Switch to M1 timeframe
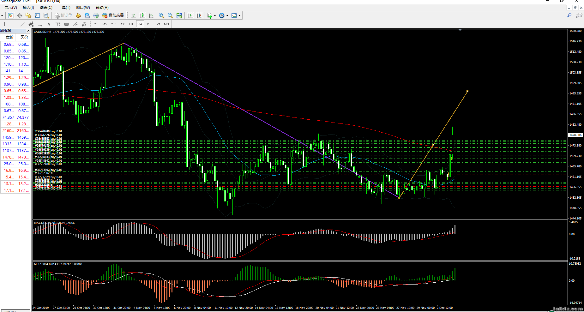The width and height of the screenshot is (584, 312). tap(96, 24)
